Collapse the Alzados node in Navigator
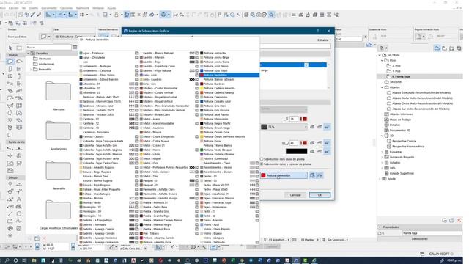 click(382, 87)
